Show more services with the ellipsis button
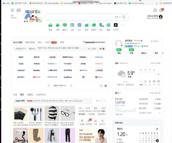172x143 pixels. [123, 25]
